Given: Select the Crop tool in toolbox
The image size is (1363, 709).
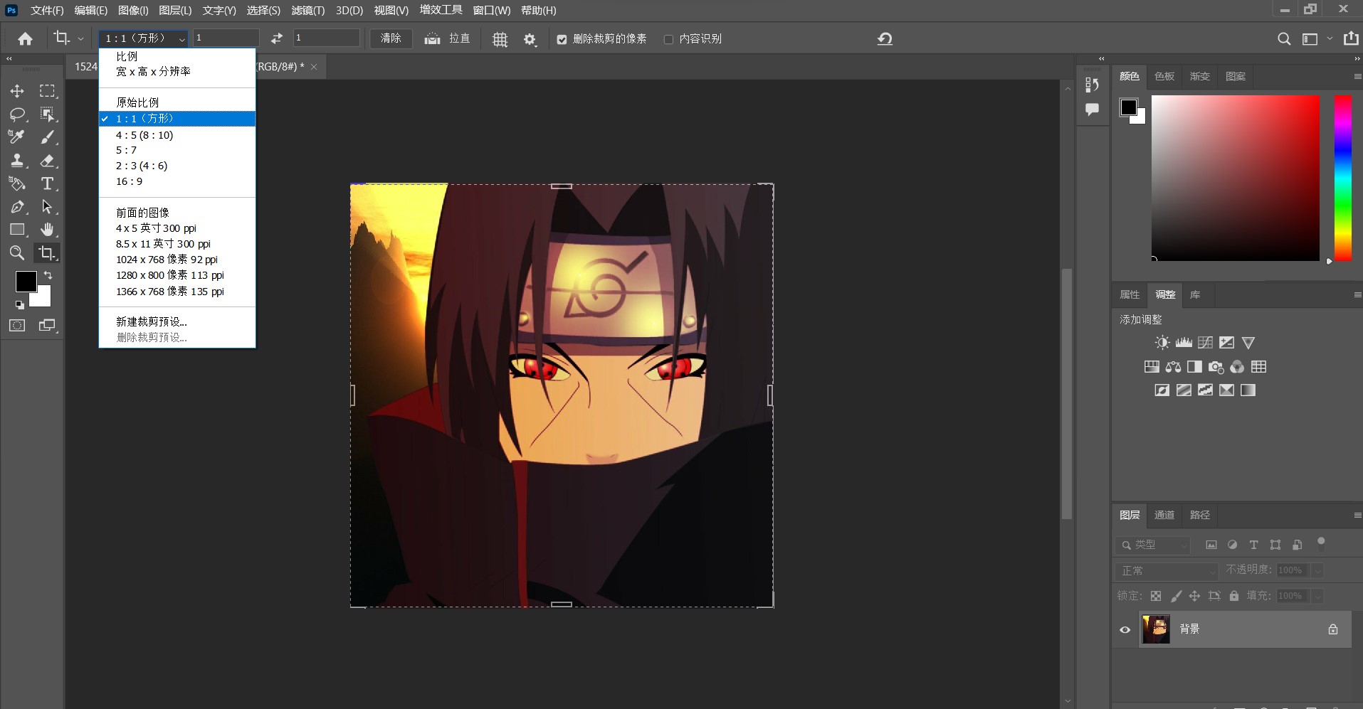Looking at the screenshot, I should pos(47,252).
